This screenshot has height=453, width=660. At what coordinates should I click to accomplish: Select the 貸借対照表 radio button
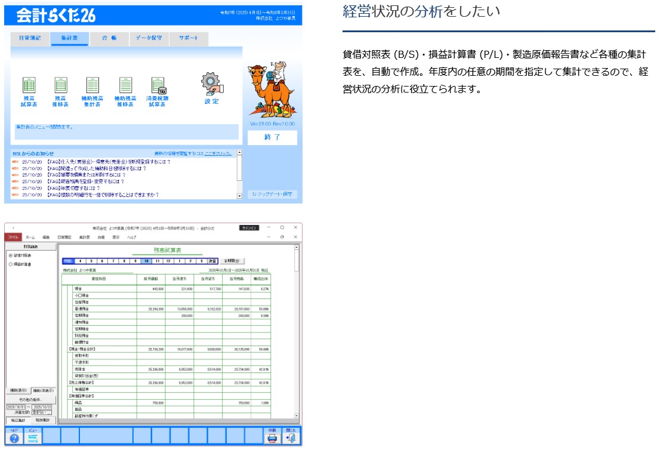click(10, 255)
